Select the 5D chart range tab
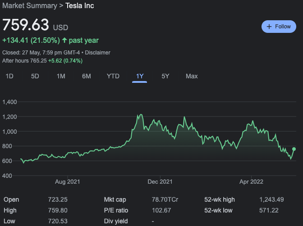 (35, 76)
